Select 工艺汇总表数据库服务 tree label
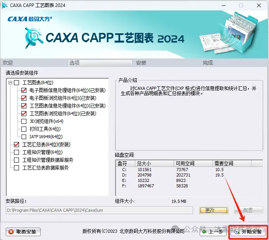The height and width of the screenshot is (240, 269). (x=45, y=168)
